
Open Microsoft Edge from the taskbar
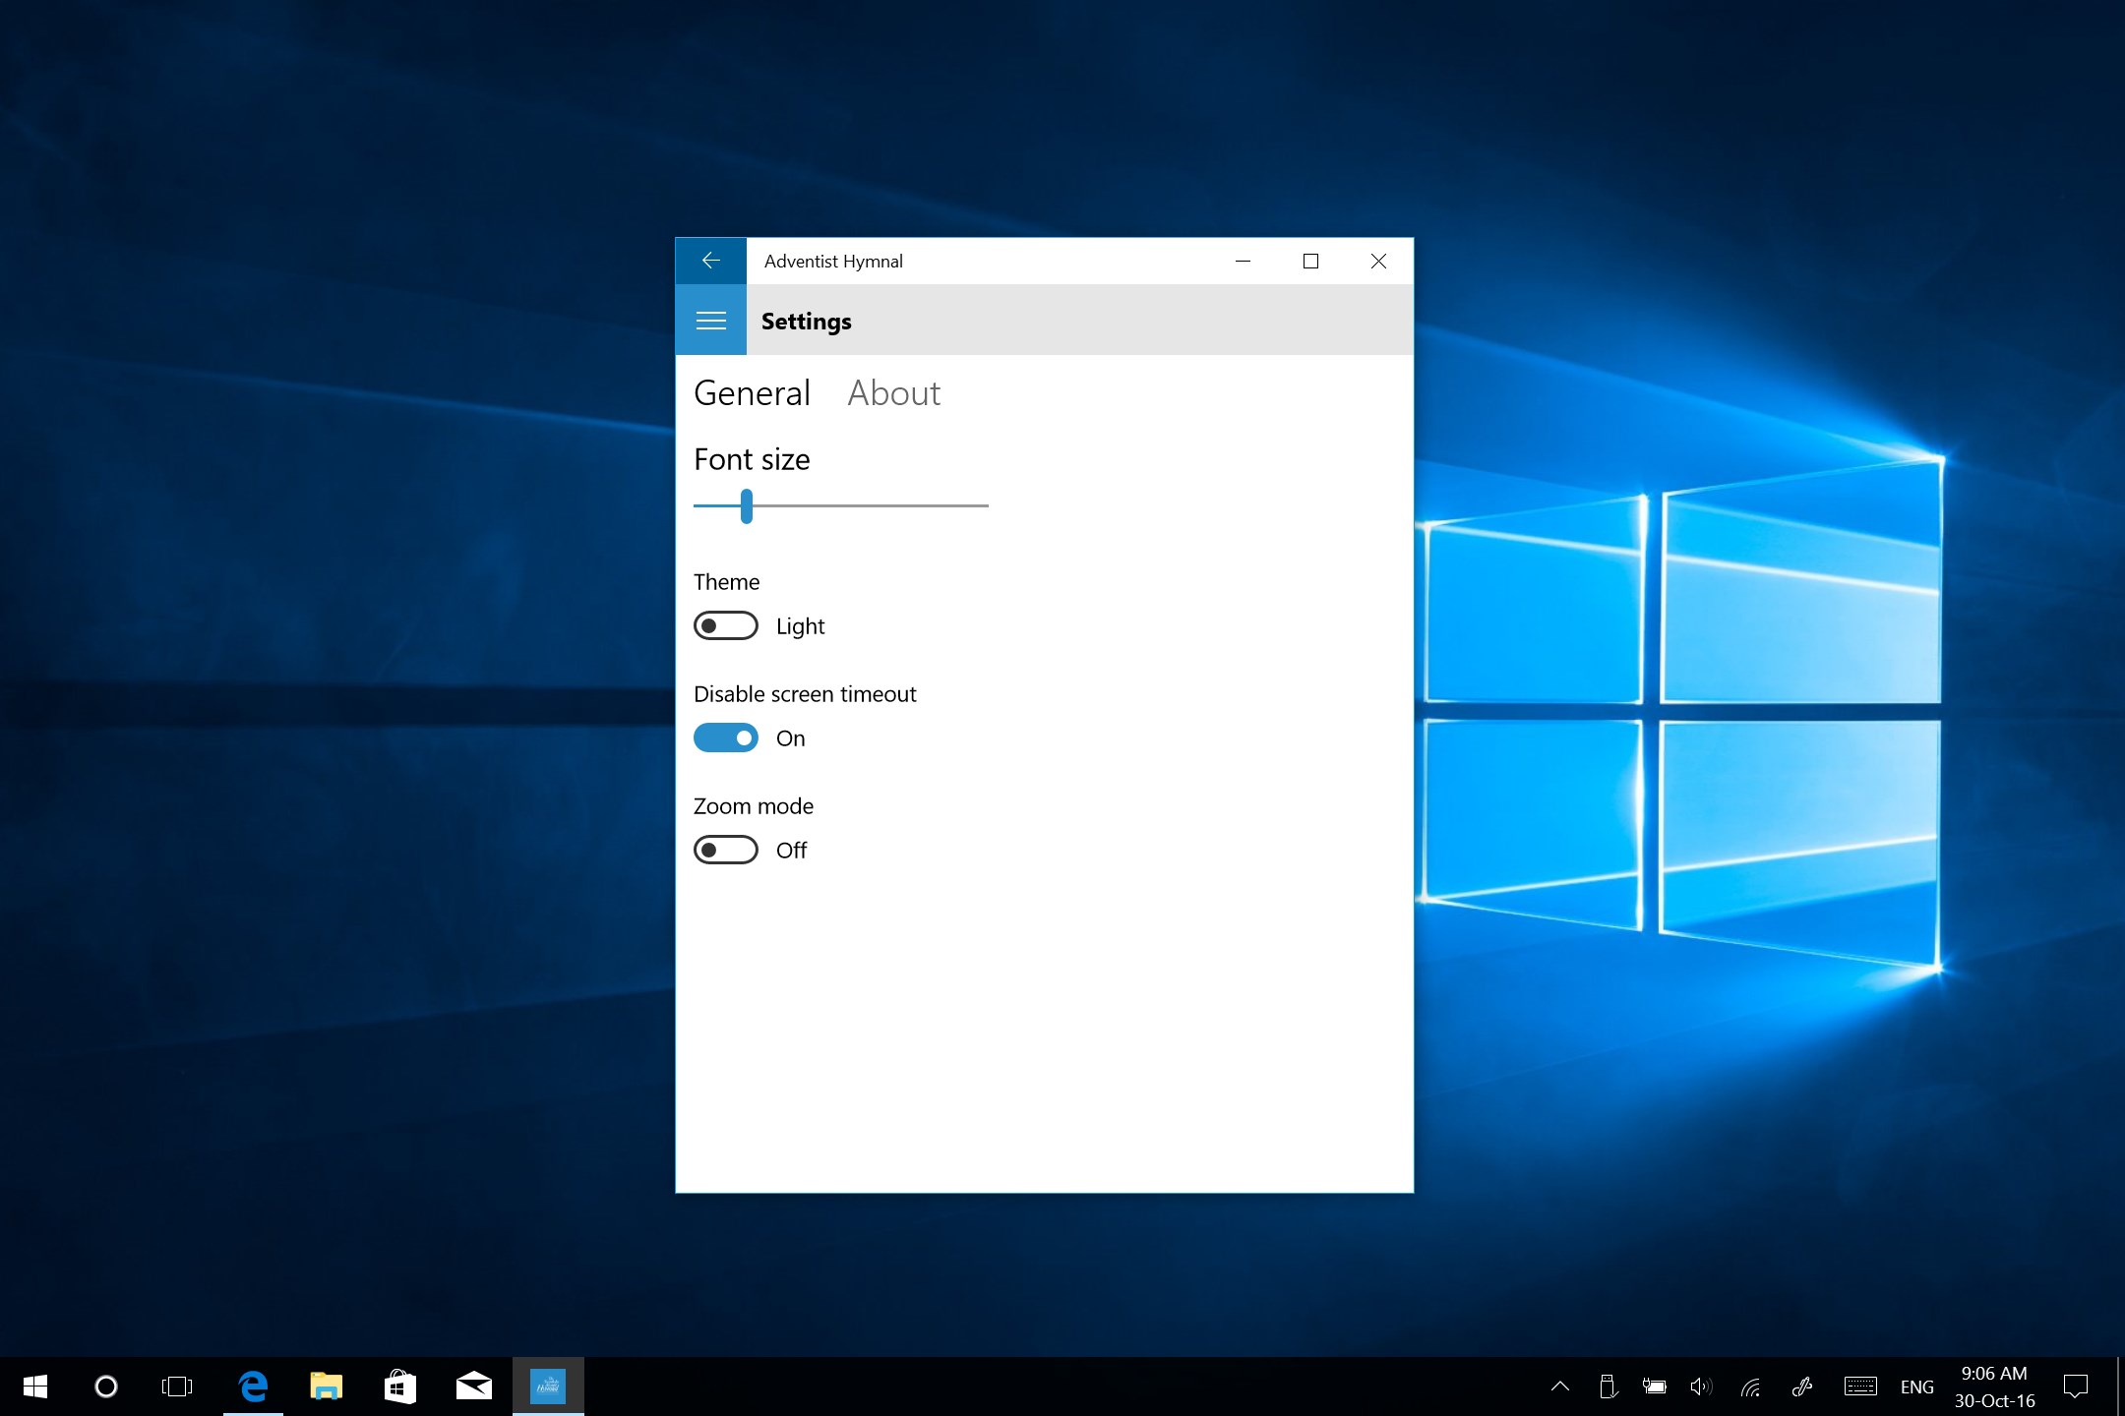[x=253, y=1386]
